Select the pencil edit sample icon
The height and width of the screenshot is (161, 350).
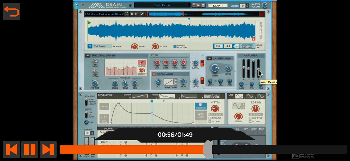click(142, 14)
